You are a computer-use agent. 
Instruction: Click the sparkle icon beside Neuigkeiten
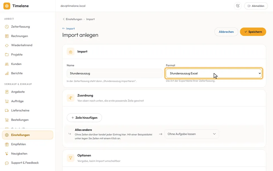(7, 154)
